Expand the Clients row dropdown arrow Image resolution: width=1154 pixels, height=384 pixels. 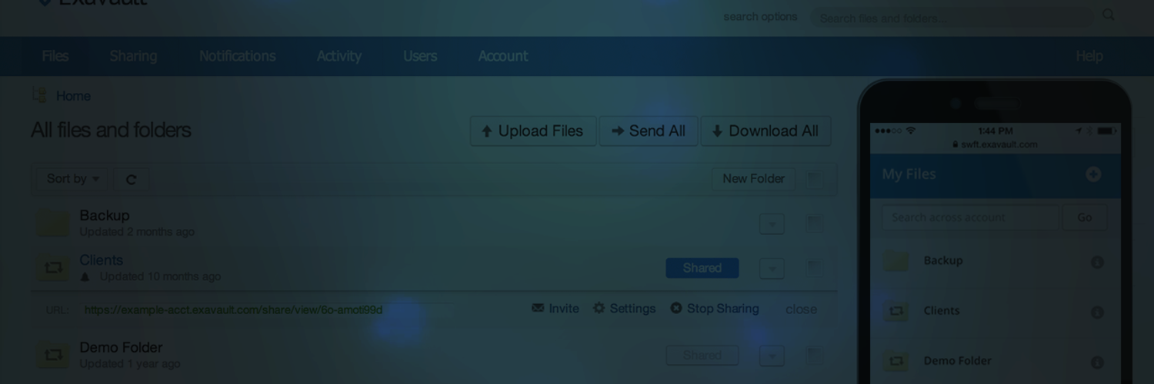(772, 268)
